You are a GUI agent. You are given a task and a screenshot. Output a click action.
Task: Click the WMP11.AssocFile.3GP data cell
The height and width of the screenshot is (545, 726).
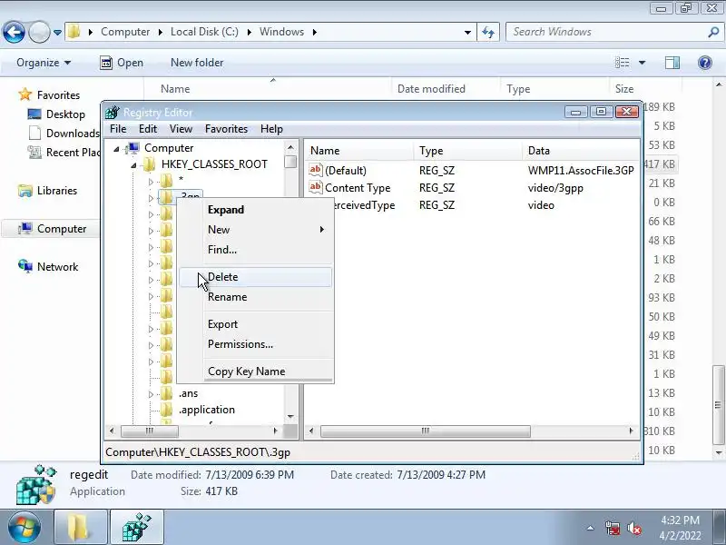(x=581, y=171)
